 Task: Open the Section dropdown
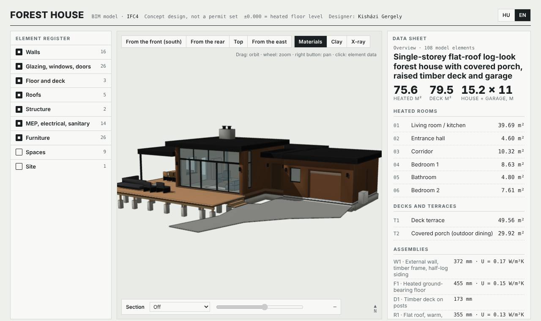(x=180, y=307)
